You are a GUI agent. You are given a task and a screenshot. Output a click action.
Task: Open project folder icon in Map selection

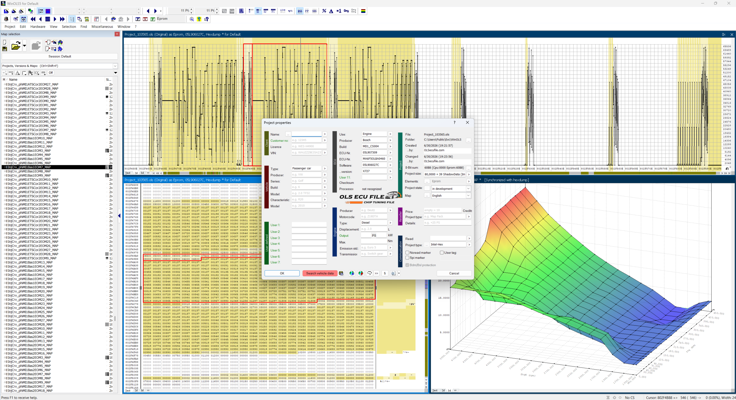(16, 46)
